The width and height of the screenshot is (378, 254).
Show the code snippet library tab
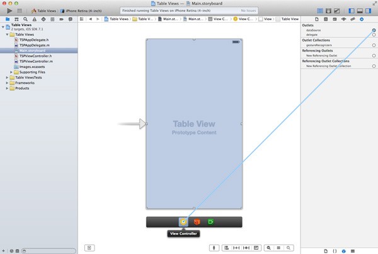[x=335, y=251]
